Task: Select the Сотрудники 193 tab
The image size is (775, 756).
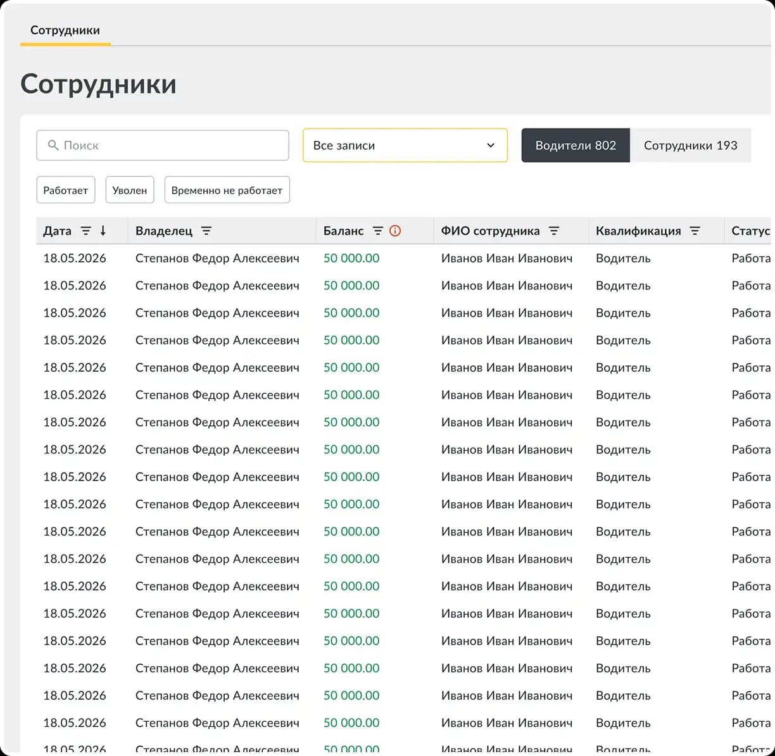Action: 691,146
